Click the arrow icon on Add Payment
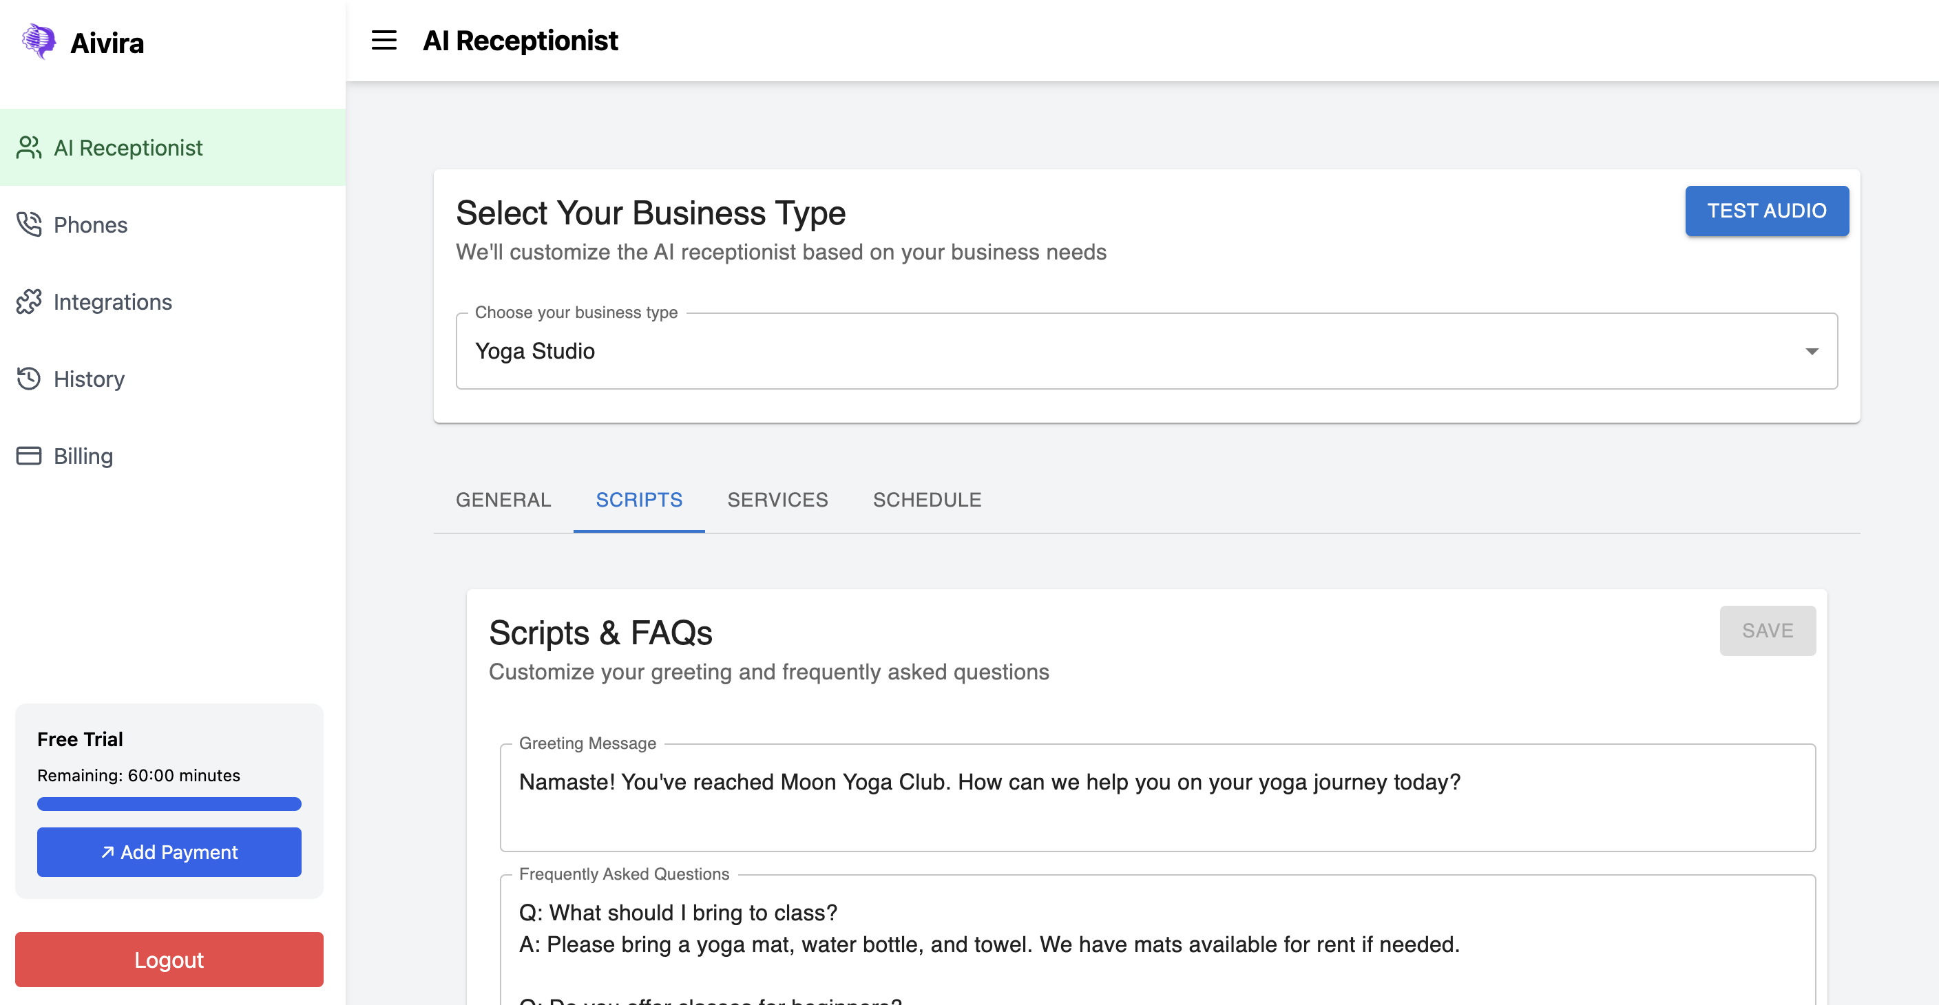 click(107, 852)
